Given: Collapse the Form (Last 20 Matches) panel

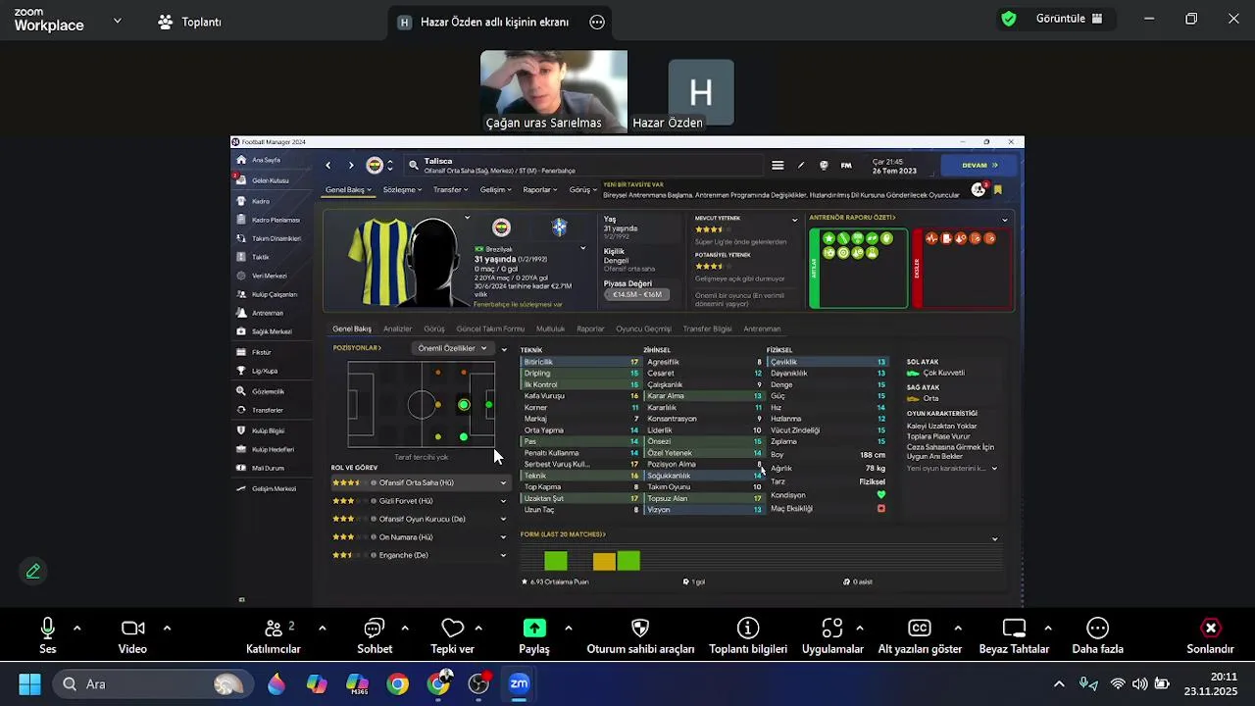Looking at the screenshot, I should [994, 539].
